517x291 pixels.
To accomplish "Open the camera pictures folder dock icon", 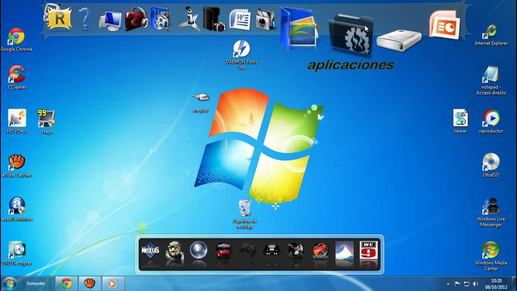I will pyautogui.click(x=214, y=19).
